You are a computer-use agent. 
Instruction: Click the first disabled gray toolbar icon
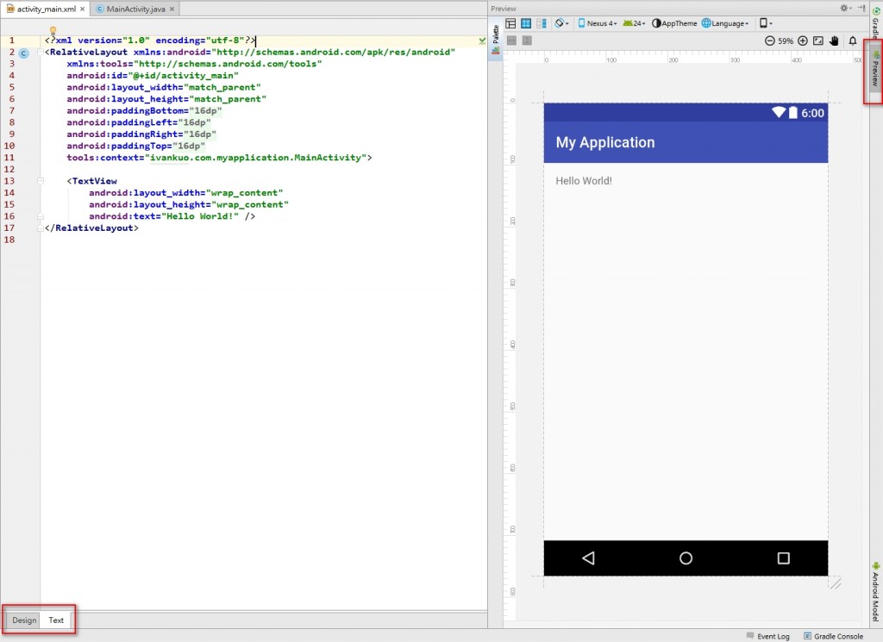tap(511, 41)
